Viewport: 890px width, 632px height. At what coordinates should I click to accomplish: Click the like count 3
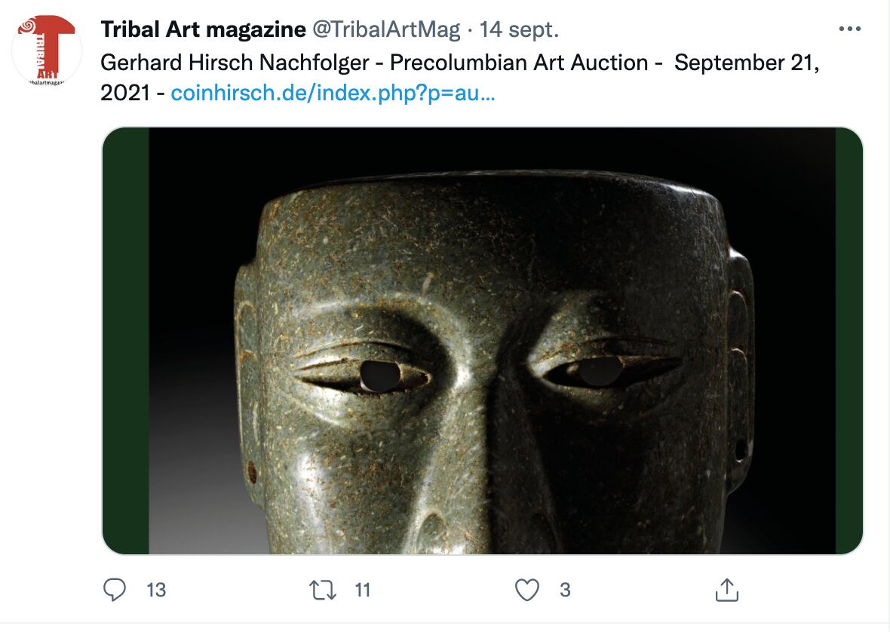tap(565, 590)
